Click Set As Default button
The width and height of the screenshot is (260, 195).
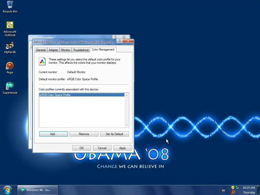tap(115, 134)
